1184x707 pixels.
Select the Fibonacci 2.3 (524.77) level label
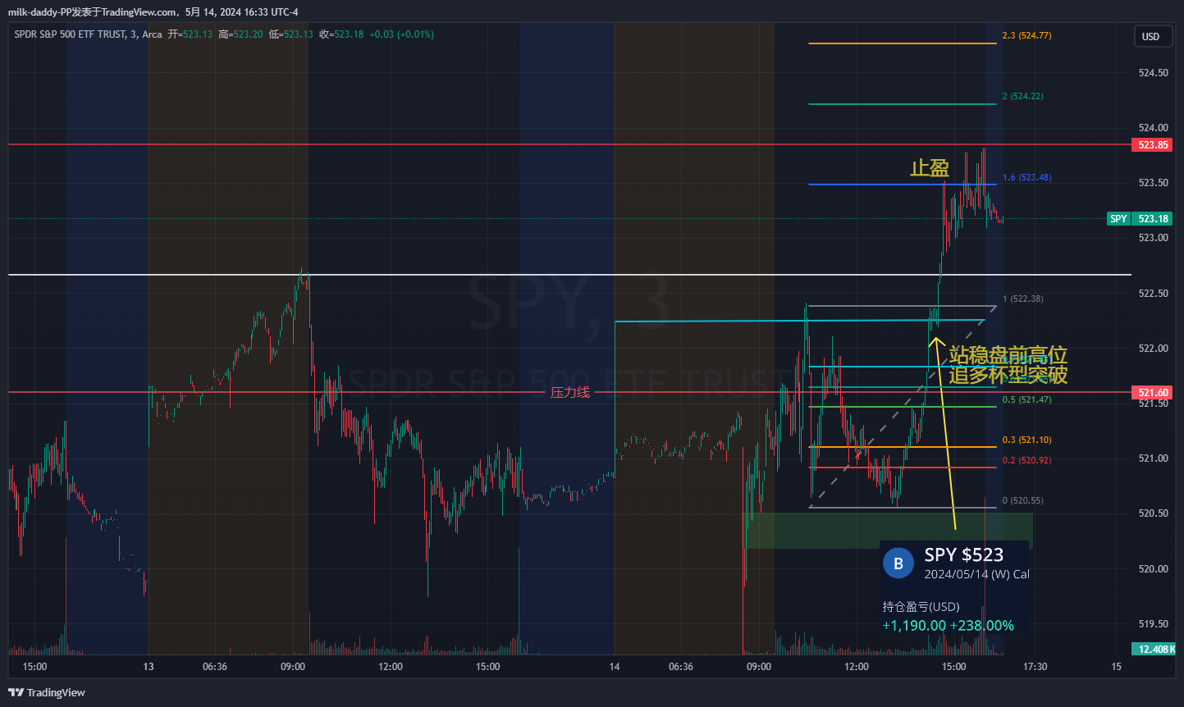[x=1026, y=36]
